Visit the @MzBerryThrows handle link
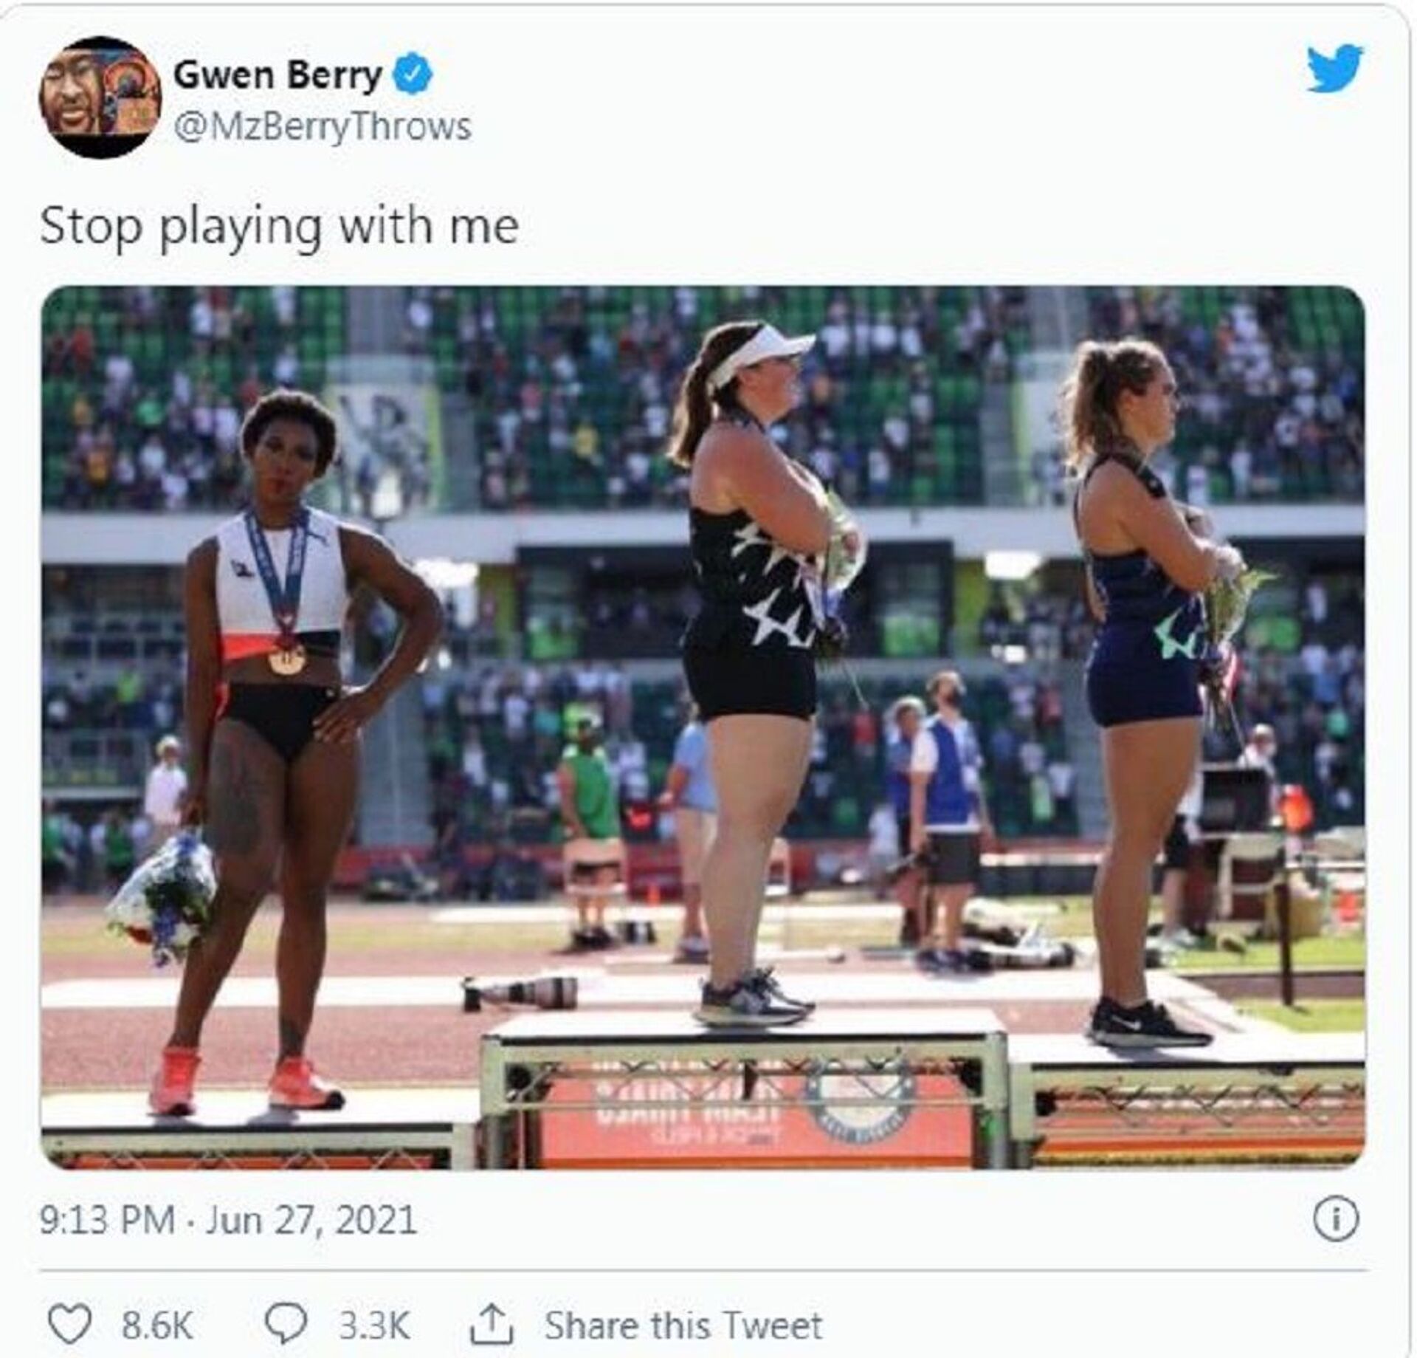Screen dimensions: 1417x1358 [323, 127]
